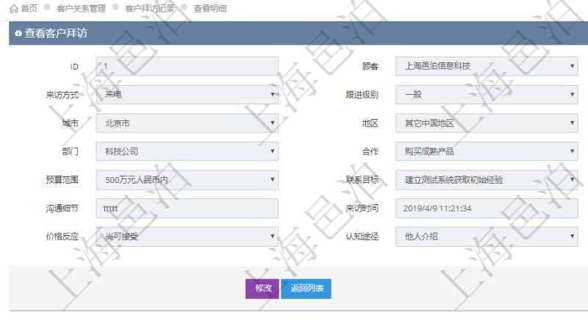
Task: Open the 城市 dropdown showing 北京市
Action: (x=187, y=123)
